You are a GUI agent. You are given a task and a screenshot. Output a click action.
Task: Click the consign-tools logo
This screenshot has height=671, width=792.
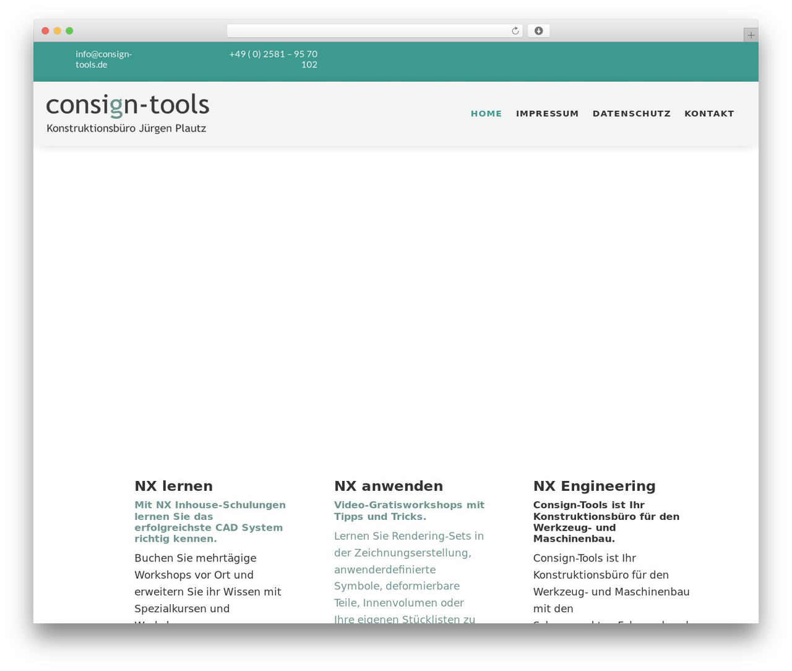point(127,113)
